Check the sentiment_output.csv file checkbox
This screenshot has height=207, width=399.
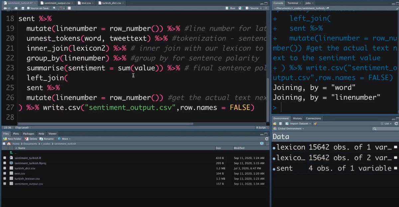(x=5, y=183)
